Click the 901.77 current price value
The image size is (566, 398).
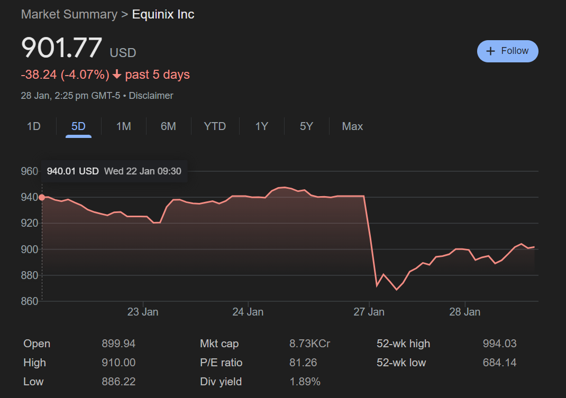[x=61, y=48]
